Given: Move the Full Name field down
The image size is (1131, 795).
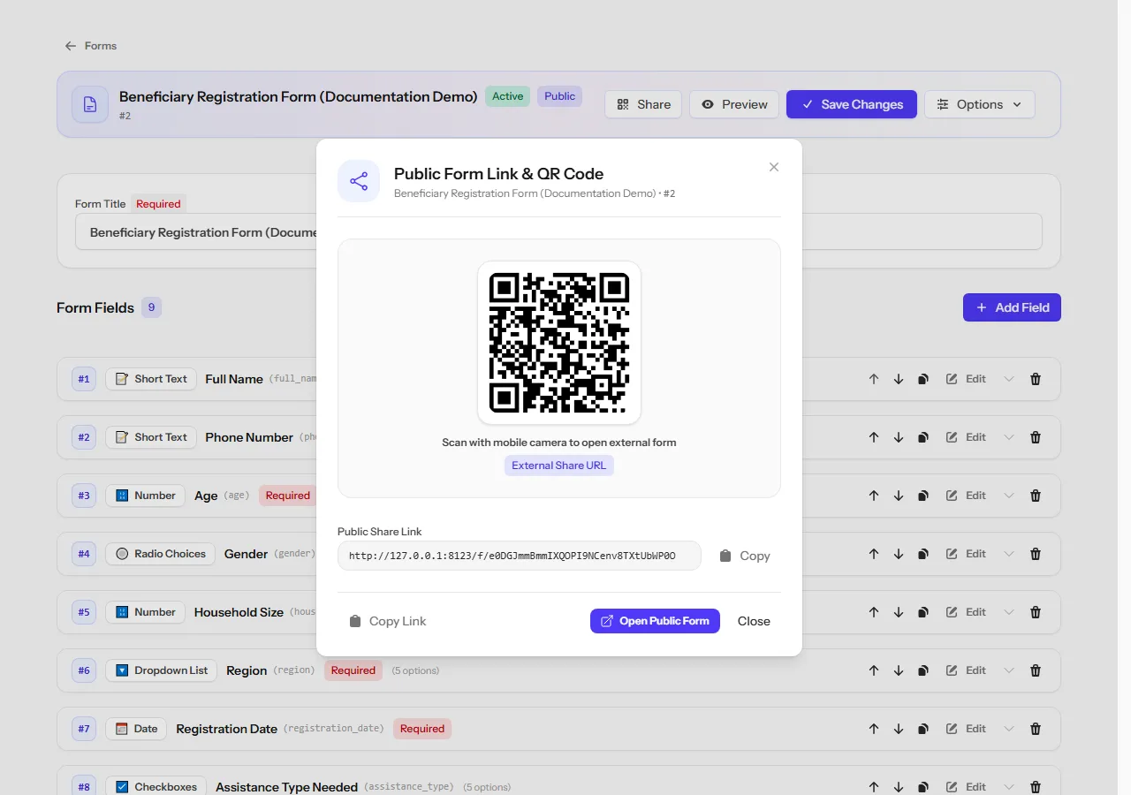Looking at the screenshot, I should [x=899, y=379].
